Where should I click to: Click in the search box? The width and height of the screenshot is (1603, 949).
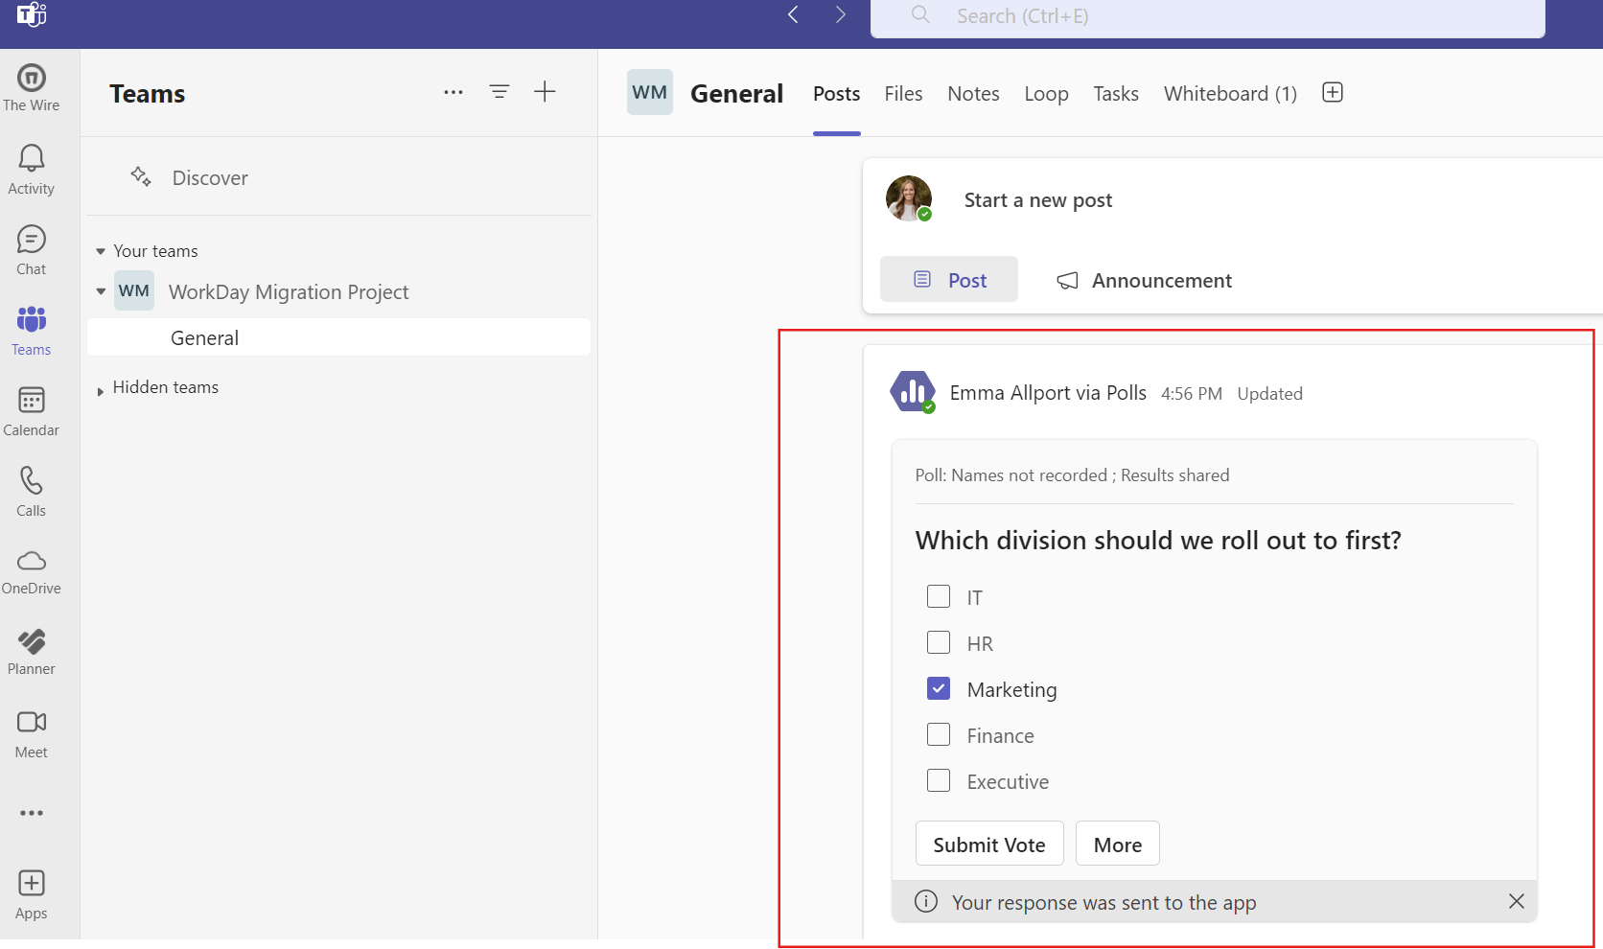tap(1208, 16)
